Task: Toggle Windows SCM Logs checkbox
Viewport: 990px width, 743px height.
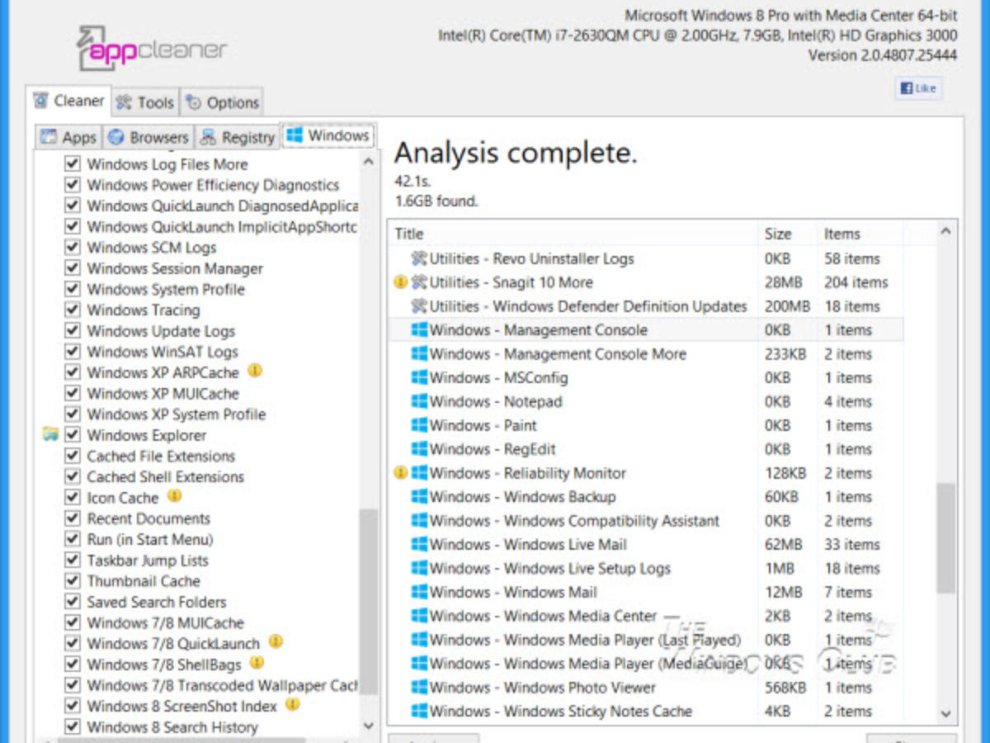Action: [73, 248]
